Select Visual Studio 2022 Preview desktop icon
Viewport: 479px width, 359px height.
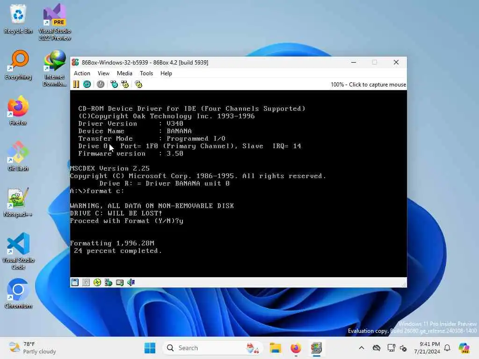(55, 22)
